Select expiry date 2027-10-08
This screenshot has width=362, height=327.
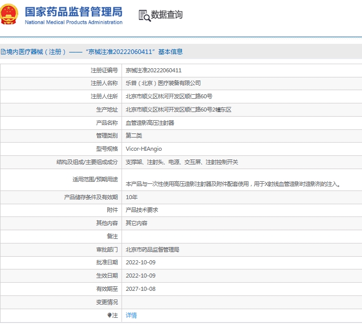[x=141, y=289]
